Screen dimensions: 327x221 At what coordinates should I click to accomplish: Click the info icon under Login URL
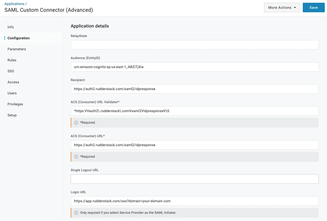(x=76, y=213)
